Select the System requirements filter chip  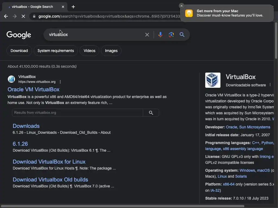[x=56, y=51]
